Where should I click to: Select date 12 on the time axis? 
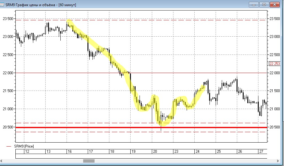[27, 152]
